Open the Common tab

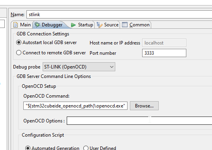(136, 25)
